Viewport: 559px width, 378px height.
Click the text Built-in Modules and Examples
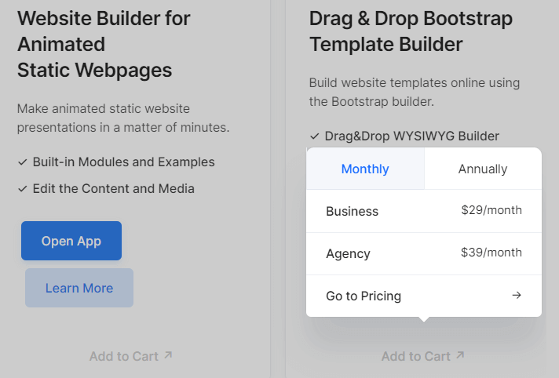pos(124,162)
